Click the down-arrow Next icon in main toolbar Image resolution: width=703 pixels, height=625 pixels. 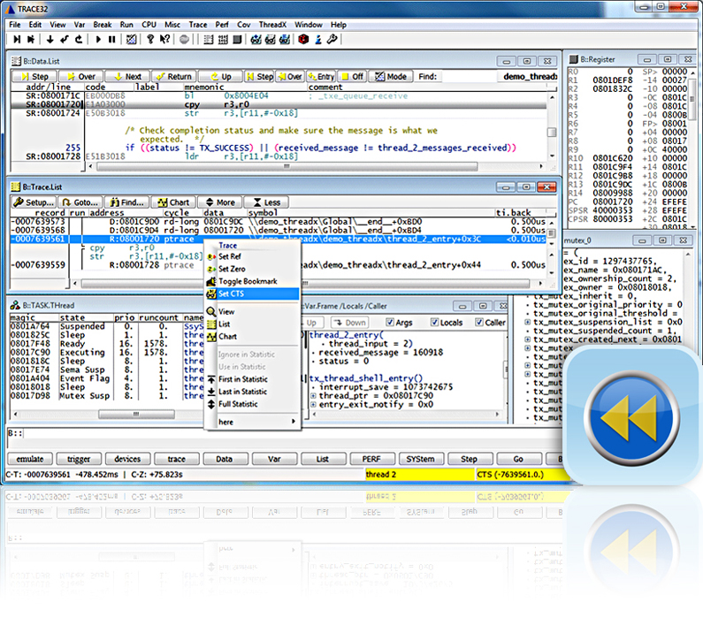pos(50,40)
